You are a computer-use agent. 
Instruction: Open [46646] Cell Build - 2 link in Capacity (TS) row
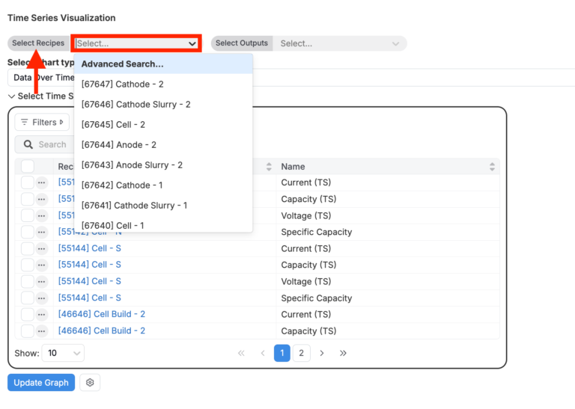pyautogui.click(x=102, y=330)
